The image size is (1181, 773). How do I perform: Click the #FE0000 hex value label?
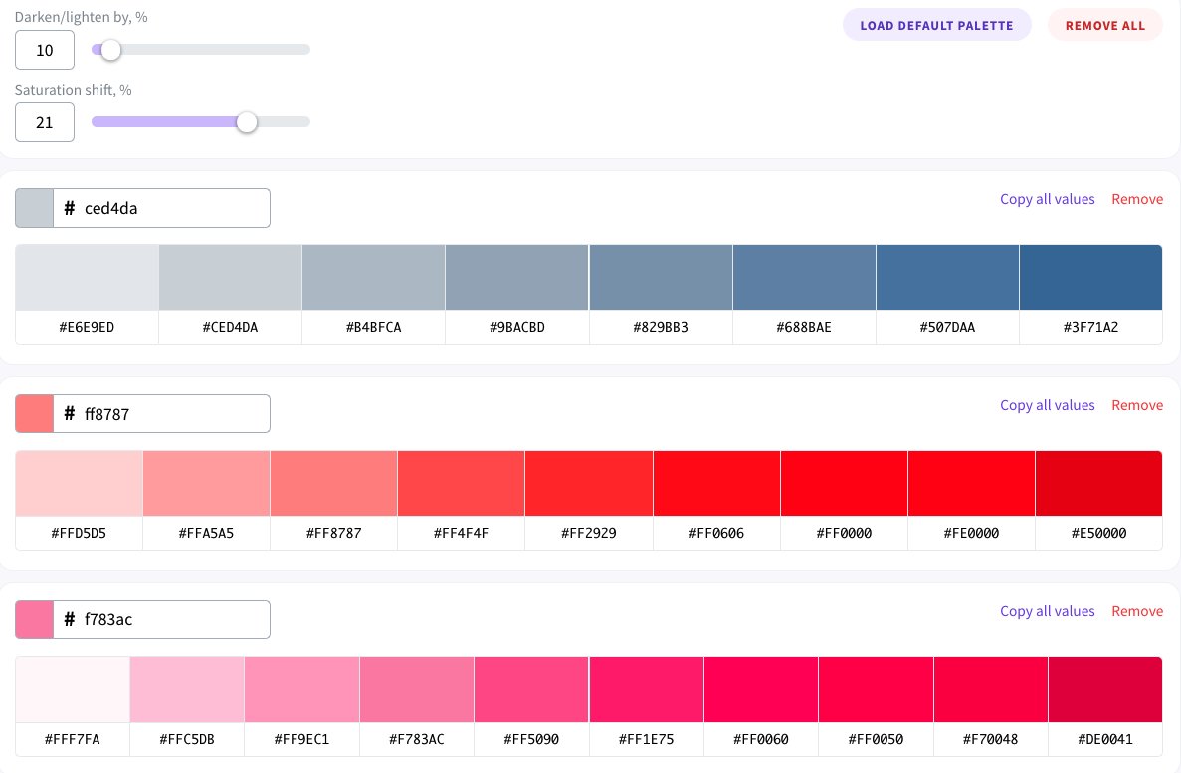972,533
